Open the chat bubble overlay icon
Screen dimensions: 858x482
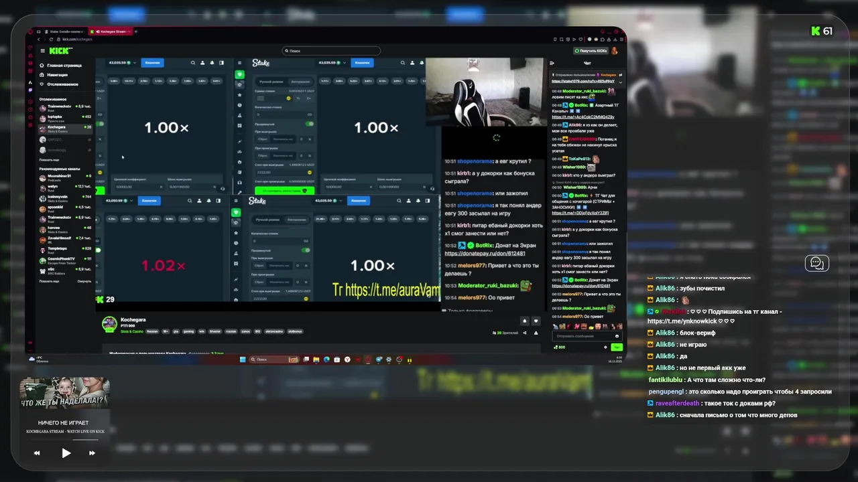[817, 263]
